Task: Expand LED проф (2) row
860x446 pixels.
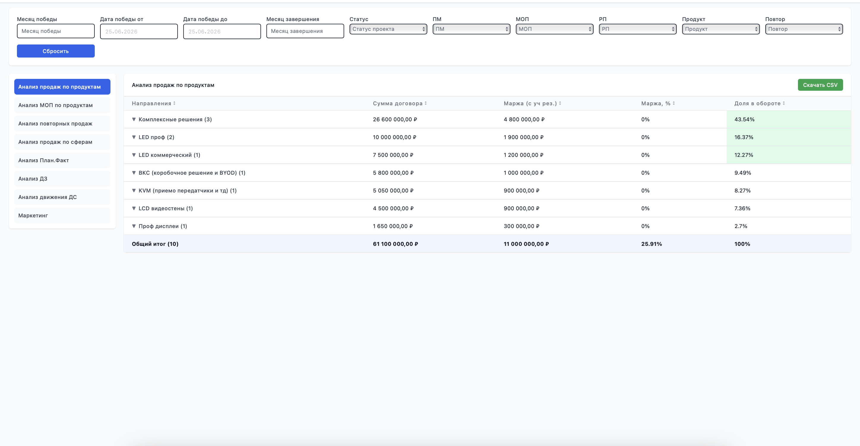Action: [134, 137]
